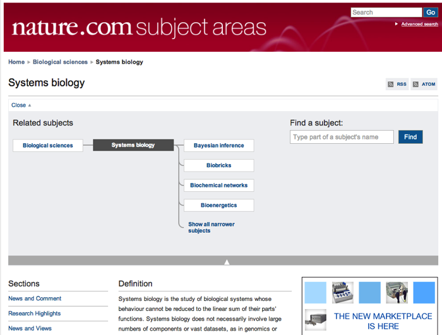Select the Biobricks subject node
442x335 pixels.
pyautogui.click(x=218, y=165)
